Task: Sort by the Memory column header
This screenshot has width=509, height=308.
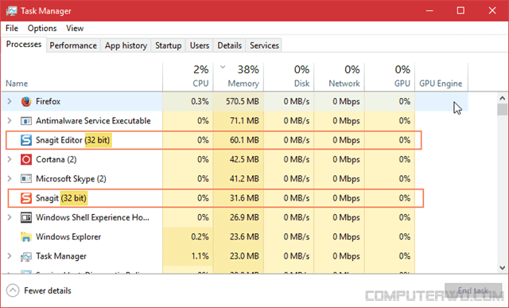Action: tap(239, 77)
